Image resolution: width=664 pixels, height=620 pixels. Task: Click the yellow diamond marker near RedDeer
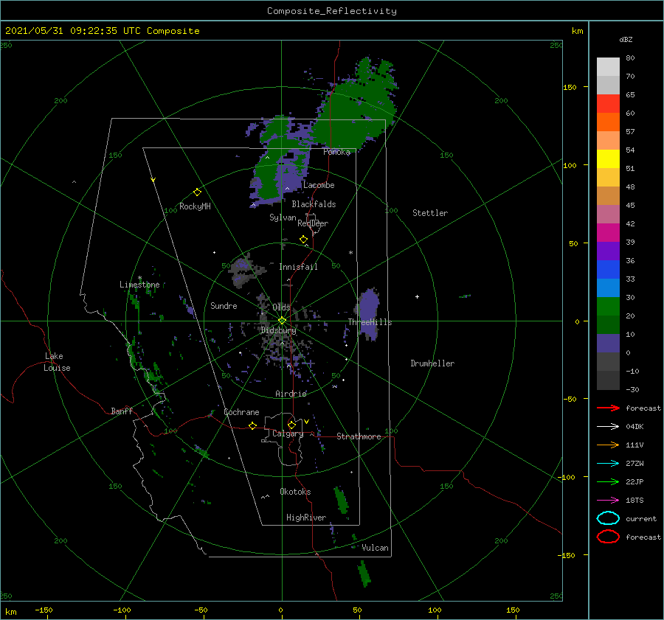(303, 240)
